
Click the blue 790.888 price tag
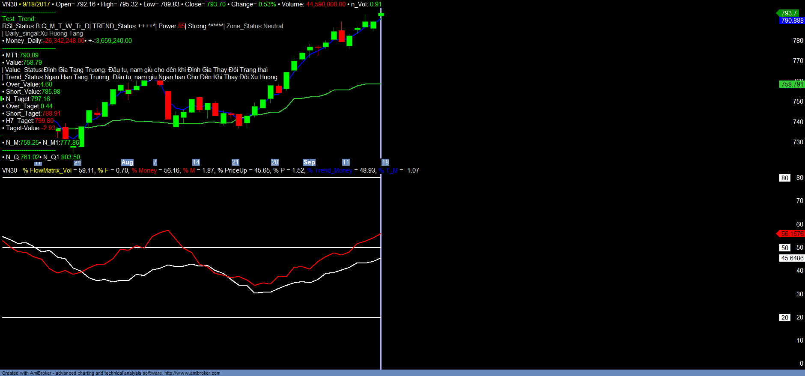[792, 21]
